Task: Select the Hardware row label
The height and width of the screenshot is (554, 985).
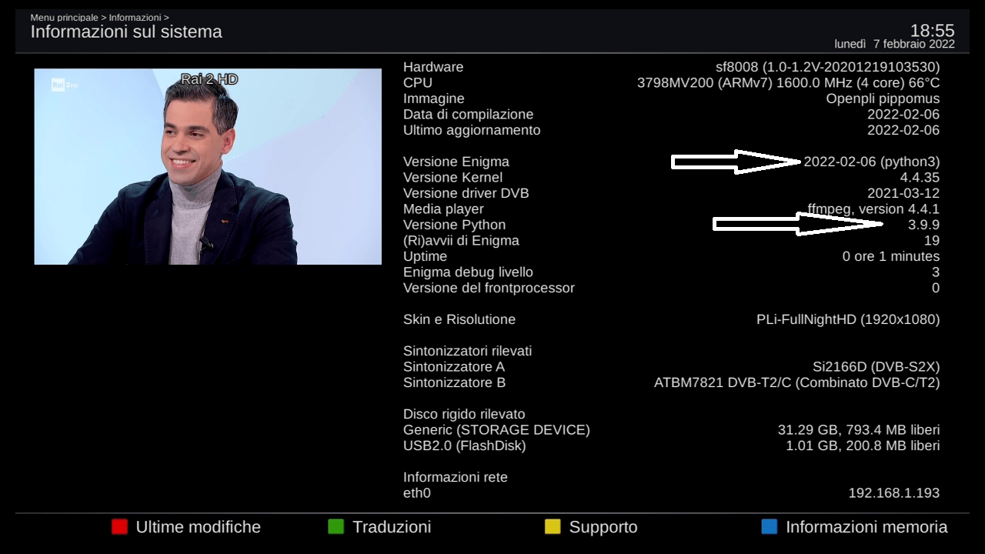Action: 433,67
